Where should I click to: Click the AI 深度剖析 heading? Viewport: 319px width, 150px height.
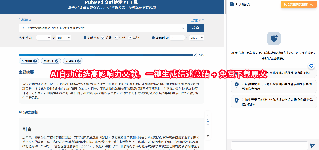pyautogui.click(x=28, y=112)
